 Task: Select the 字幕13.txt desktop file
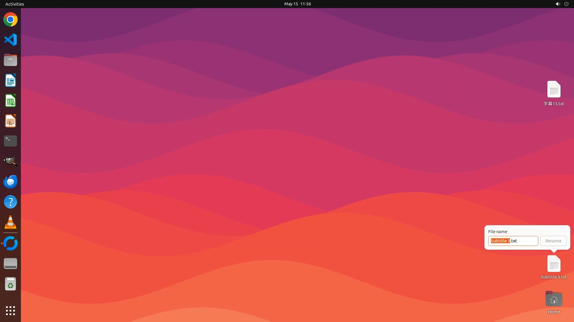(554, 89)
